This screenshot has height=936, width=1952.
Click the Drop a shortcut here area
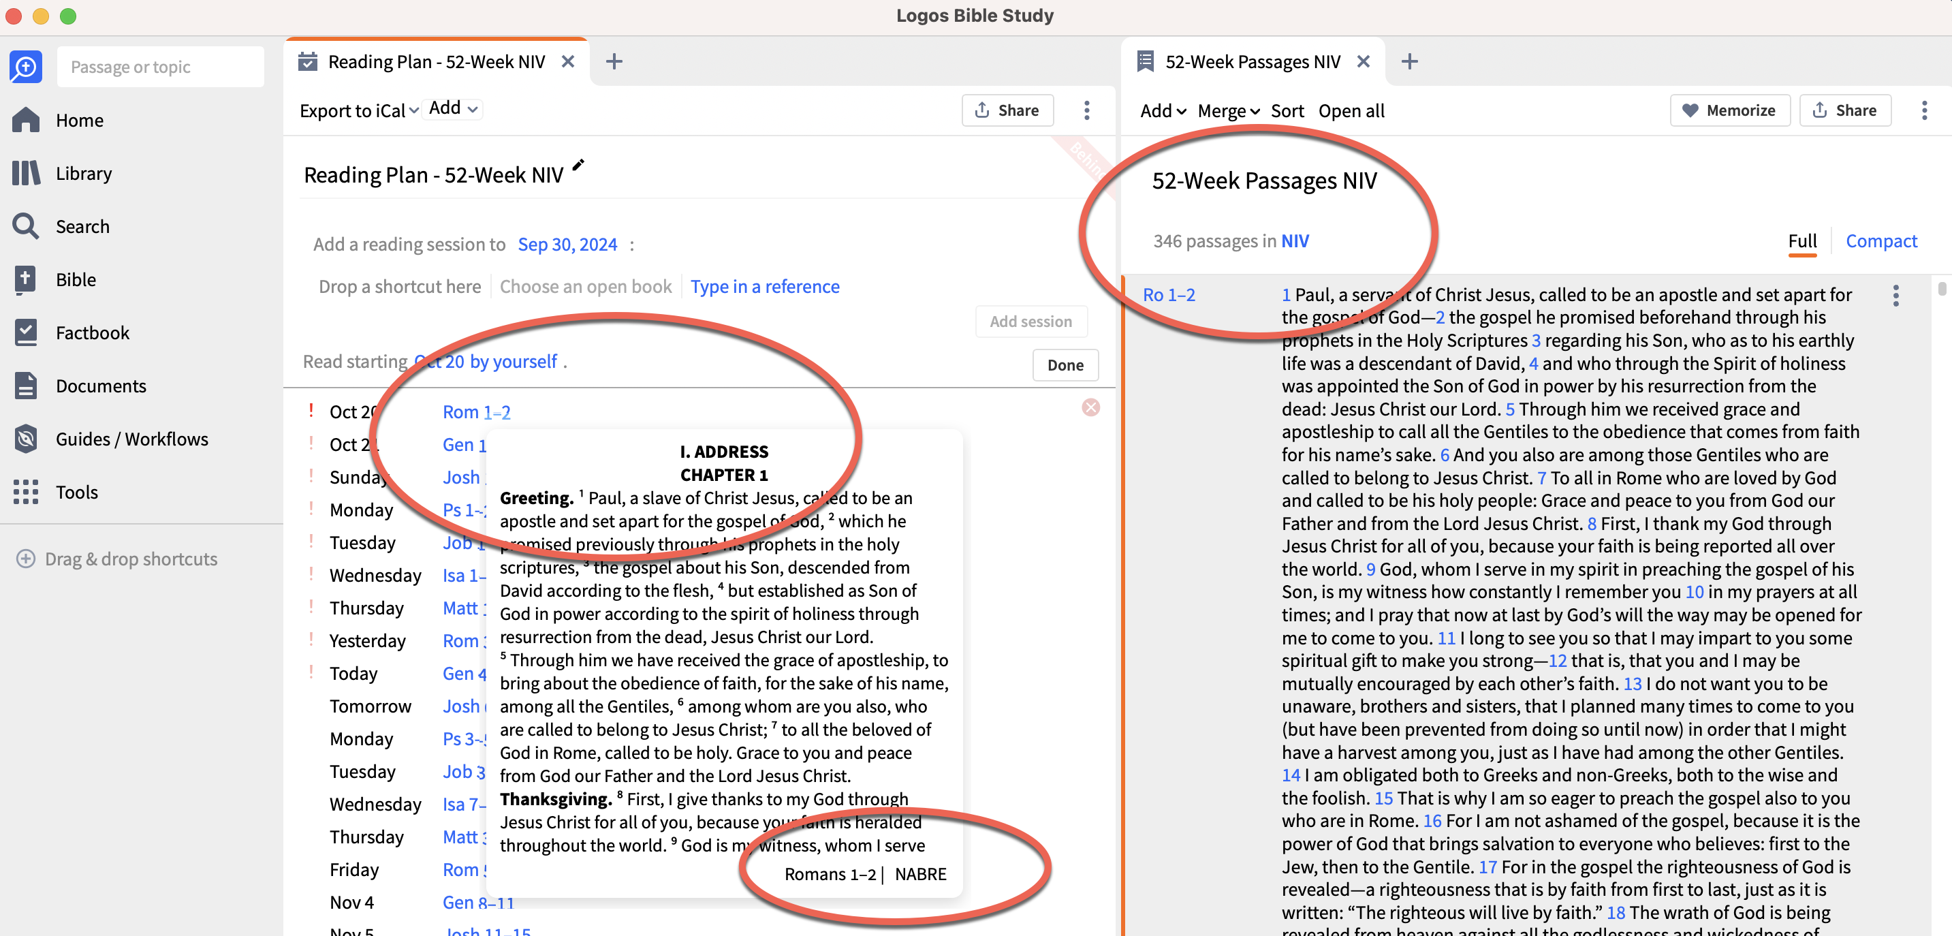[399, 287]
